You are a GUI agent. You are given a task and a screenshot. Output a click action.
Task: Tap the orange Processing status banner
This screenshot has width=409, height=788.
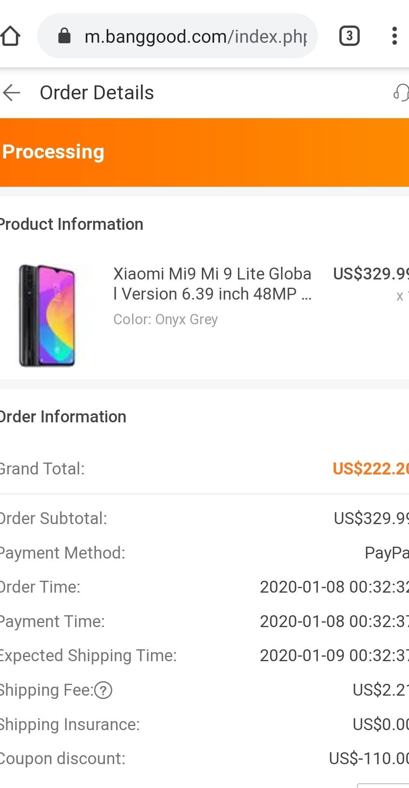tap(204, 152)
